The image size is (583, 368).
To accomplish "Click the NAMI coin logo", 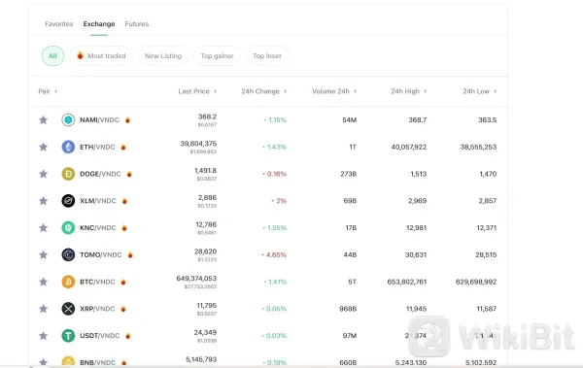I will click(68, 119).
